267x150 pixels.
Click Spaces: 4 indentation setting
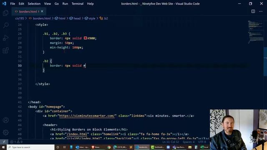coord(189,142)
